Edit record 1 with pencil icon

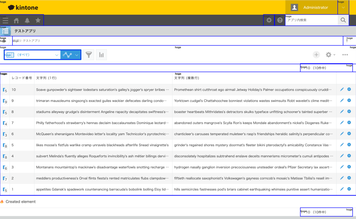pos(342,189)
